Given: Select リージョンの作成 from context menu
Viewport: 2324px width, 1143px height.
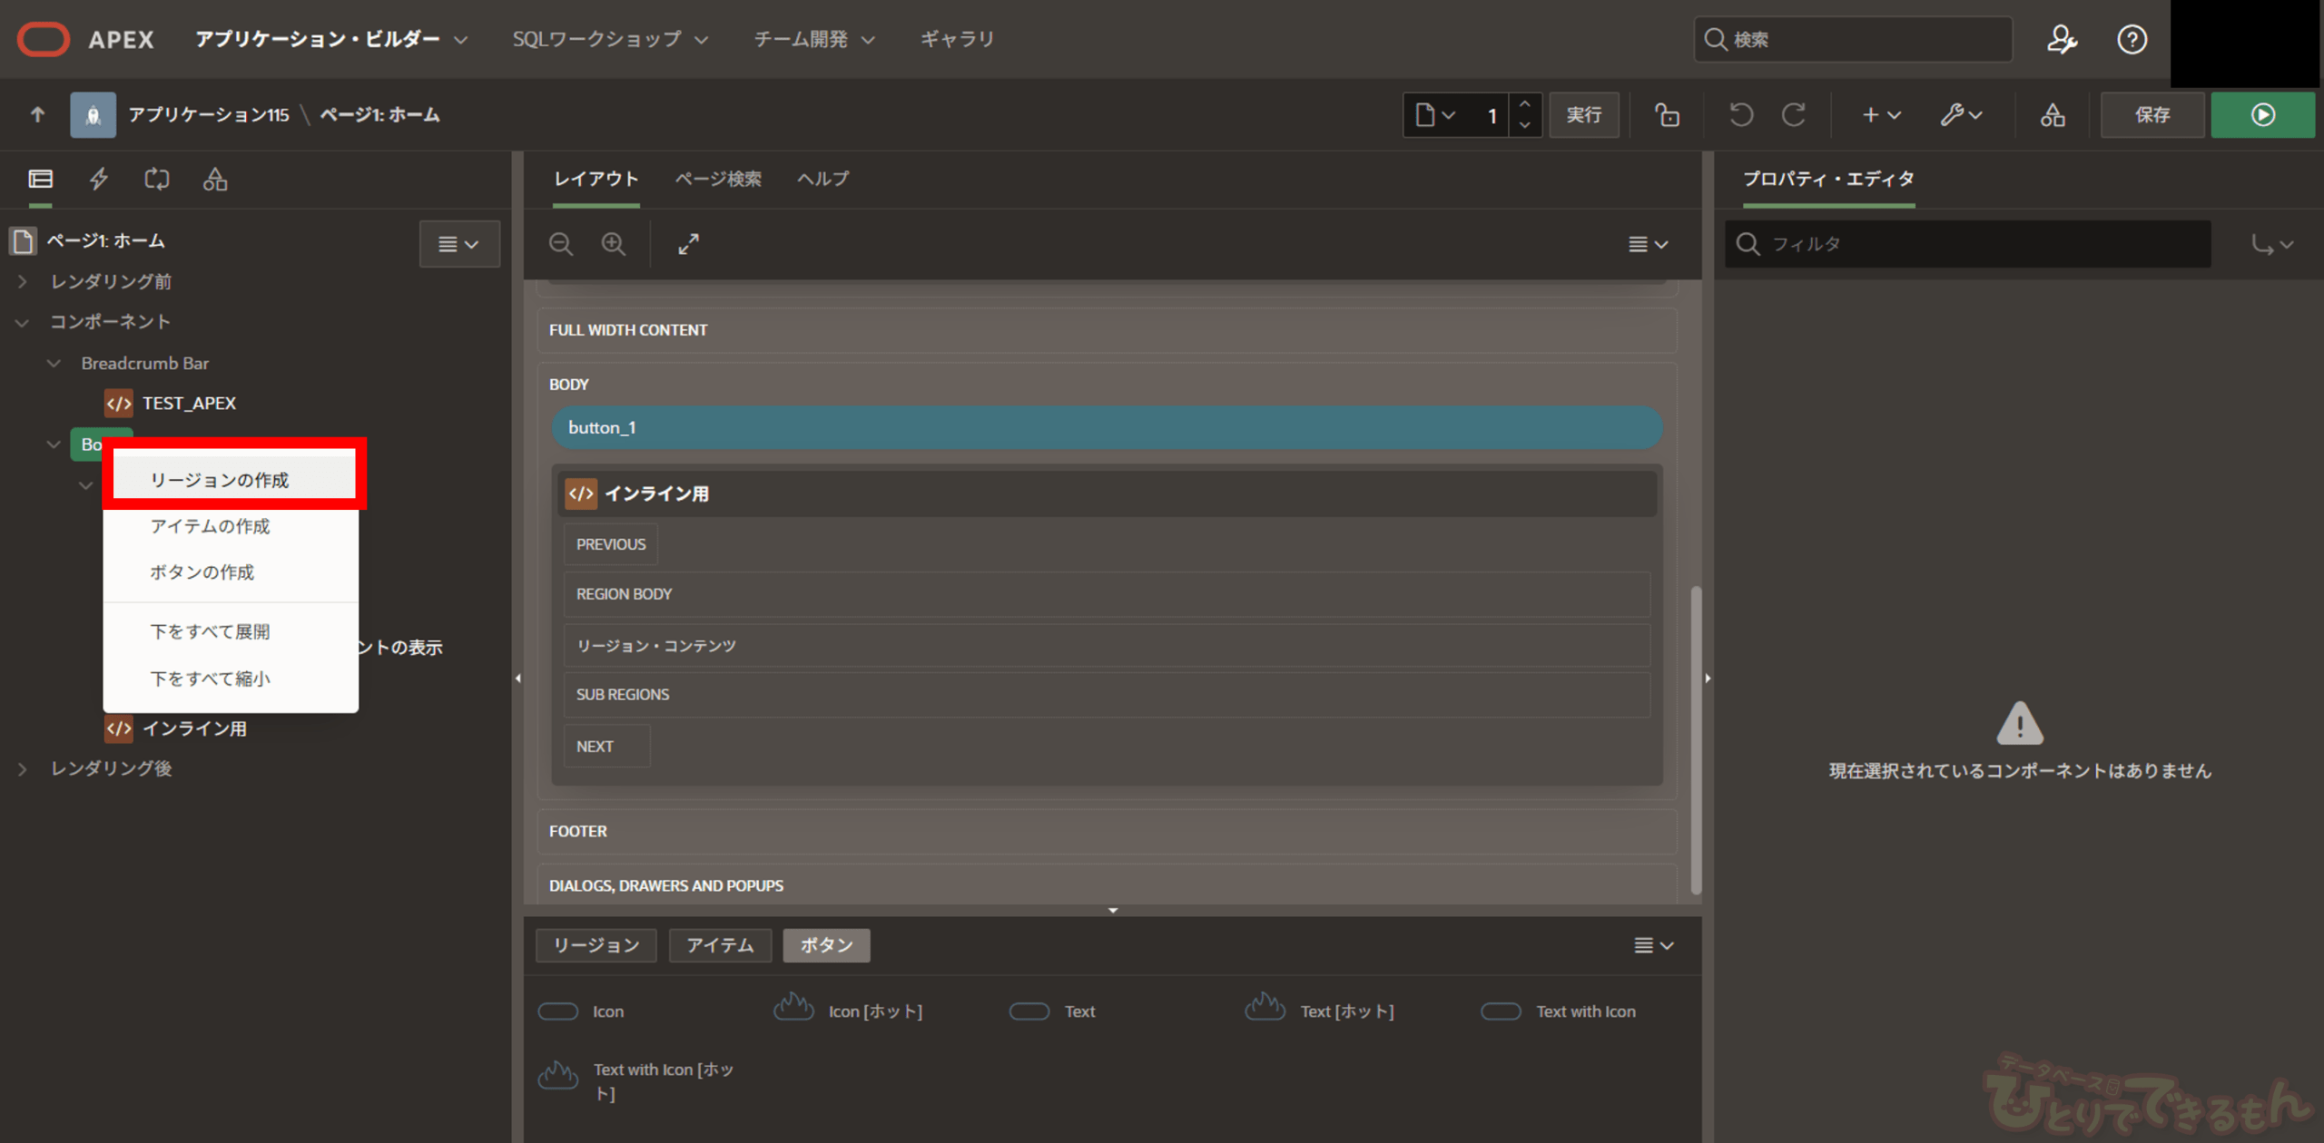Looking at the screenshot, I should click(219, 480).
